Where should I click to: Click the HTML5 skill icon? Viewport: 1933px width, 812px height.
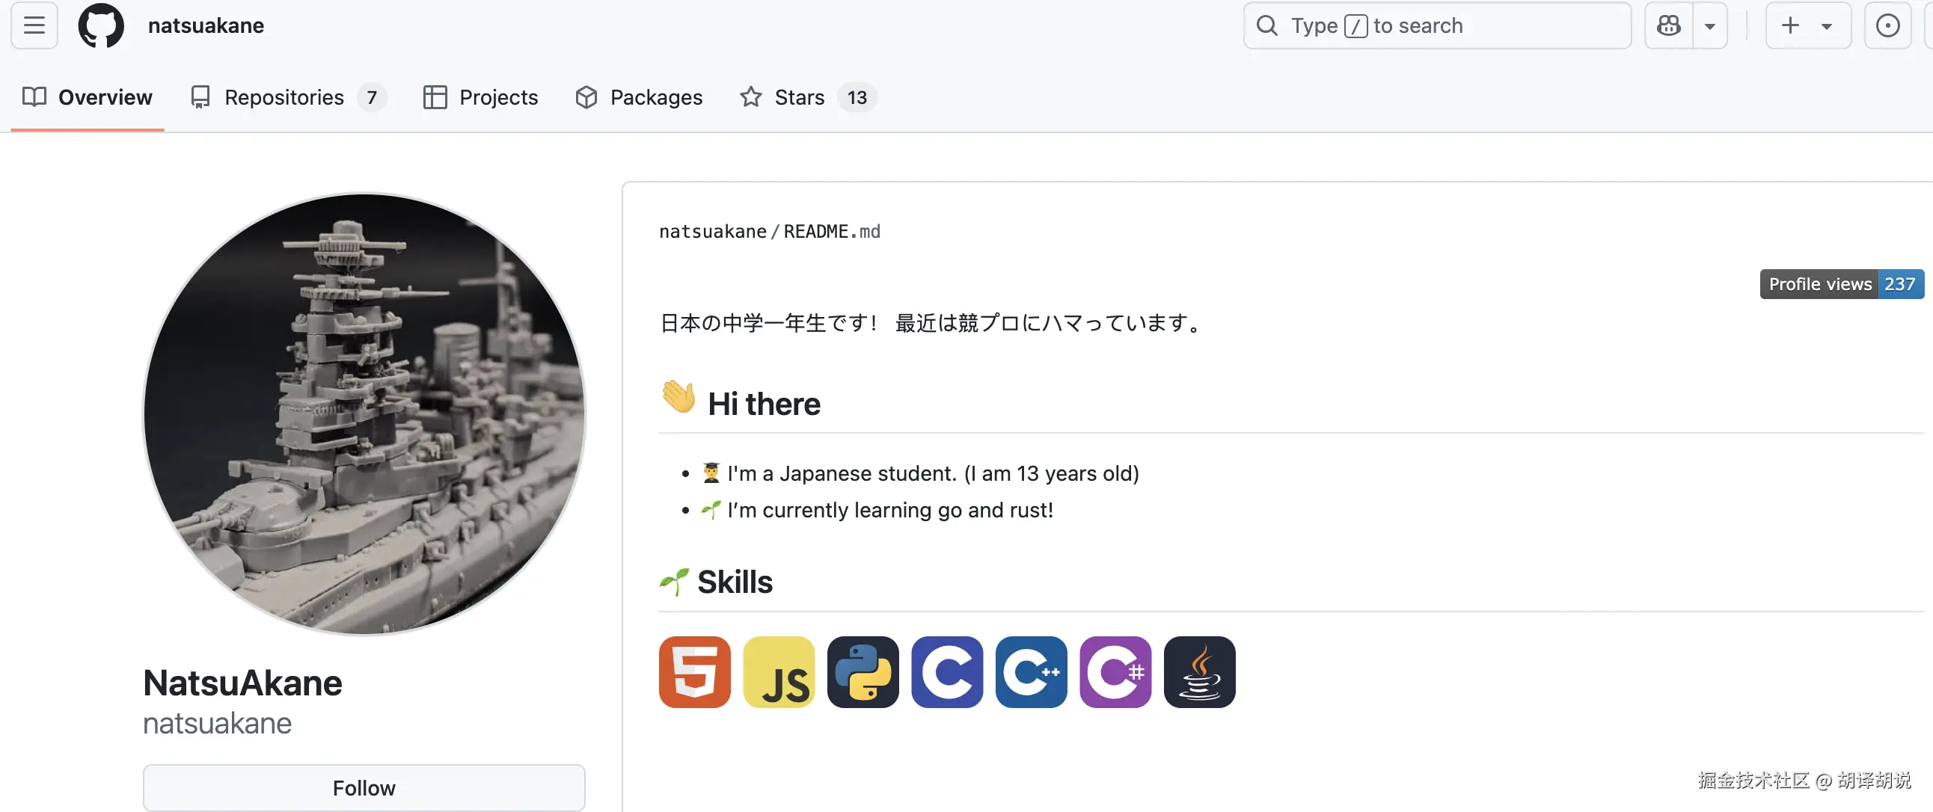pyautogui.click(x=694, y=671)
